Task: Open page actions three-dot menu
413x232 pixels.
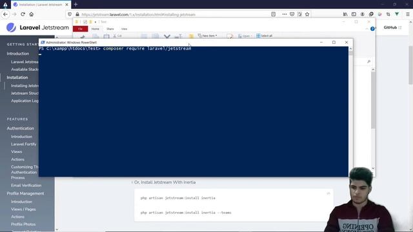Action: coord(285,14)
